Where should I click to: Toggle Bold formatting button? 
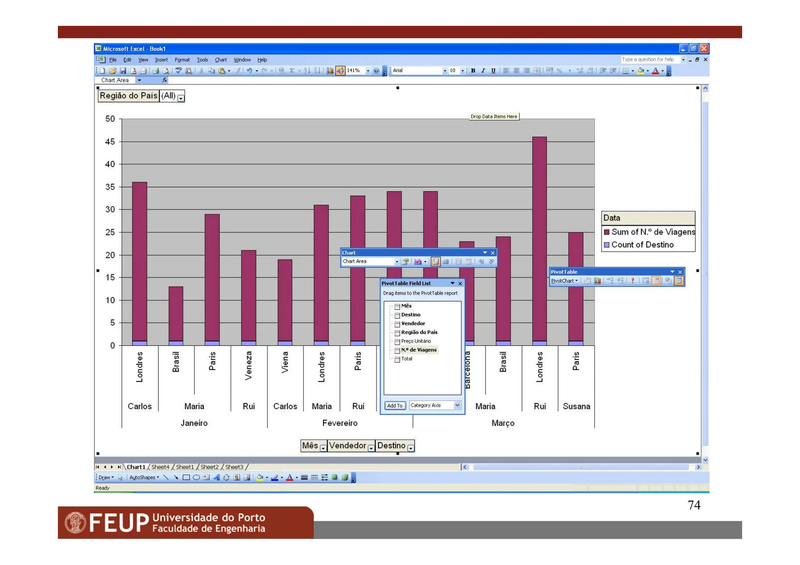(473, 71)
